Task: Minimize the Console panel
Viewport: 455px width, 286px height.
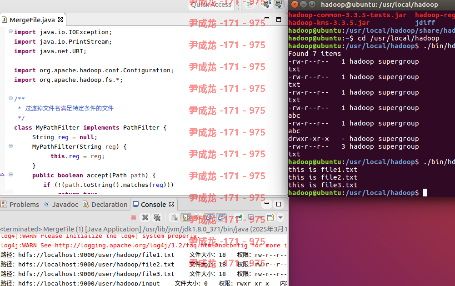Action: click(267, 203)
